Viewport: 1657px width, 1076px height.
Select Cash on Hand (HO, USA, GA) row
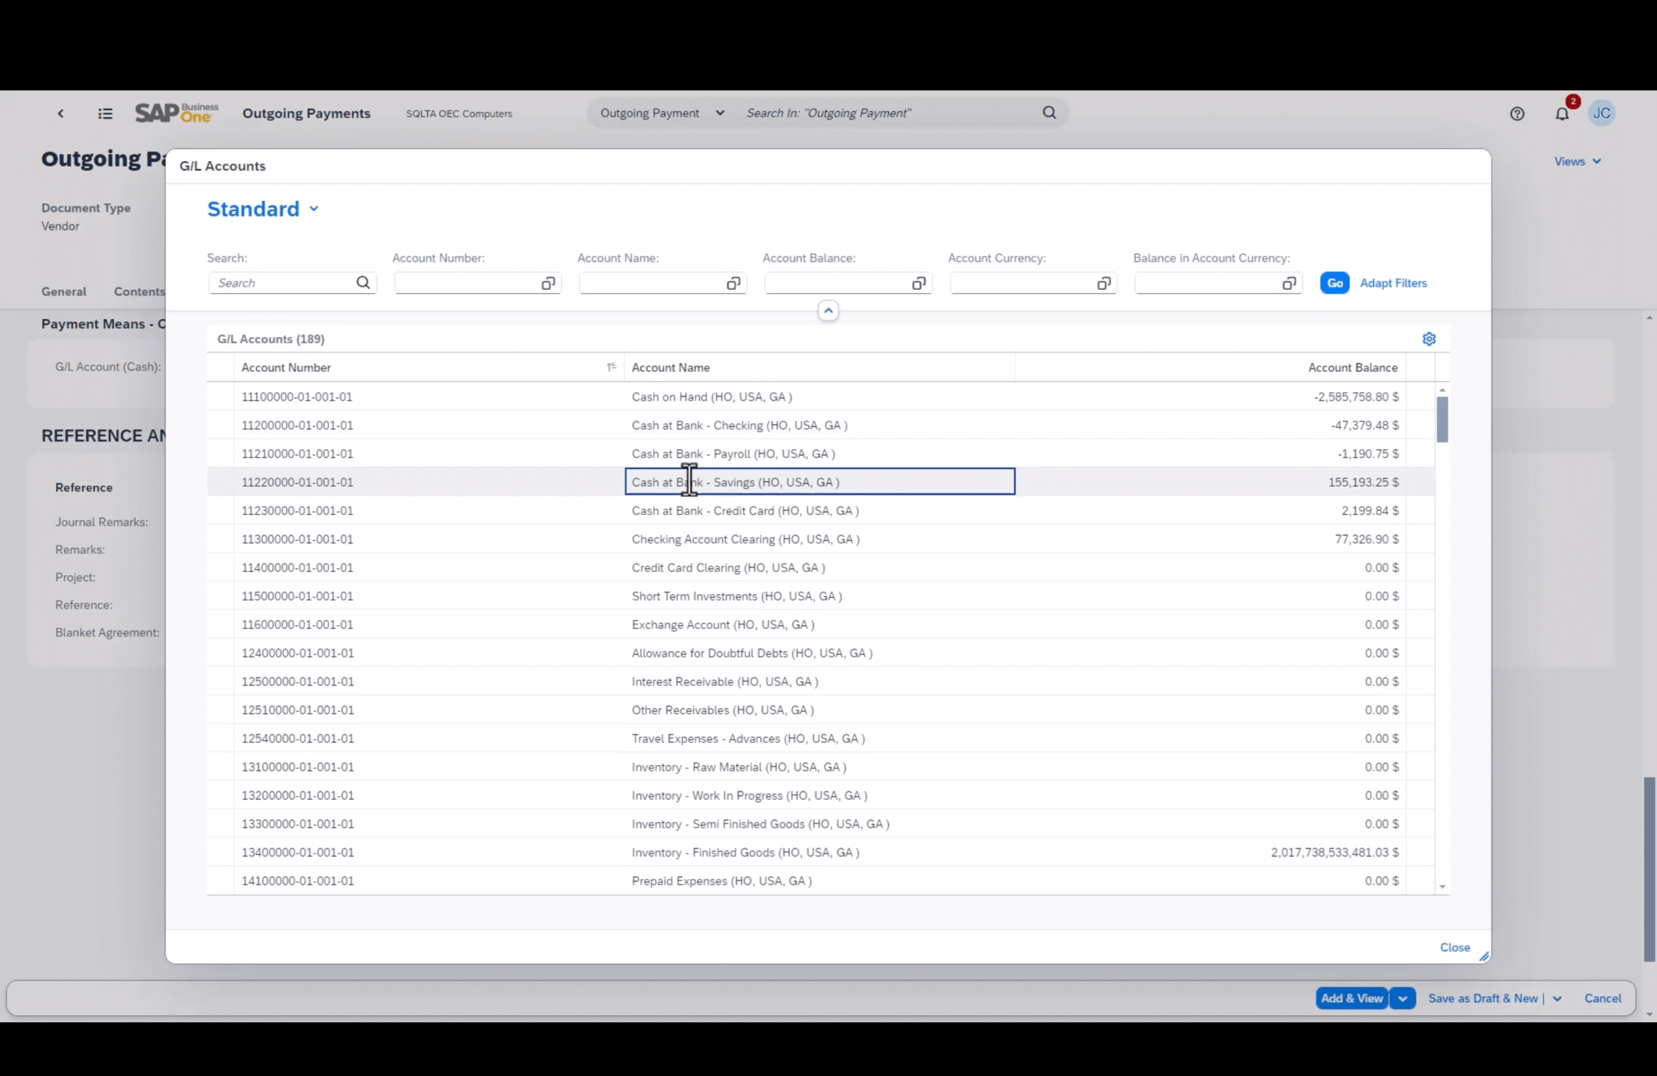[820, 397]
